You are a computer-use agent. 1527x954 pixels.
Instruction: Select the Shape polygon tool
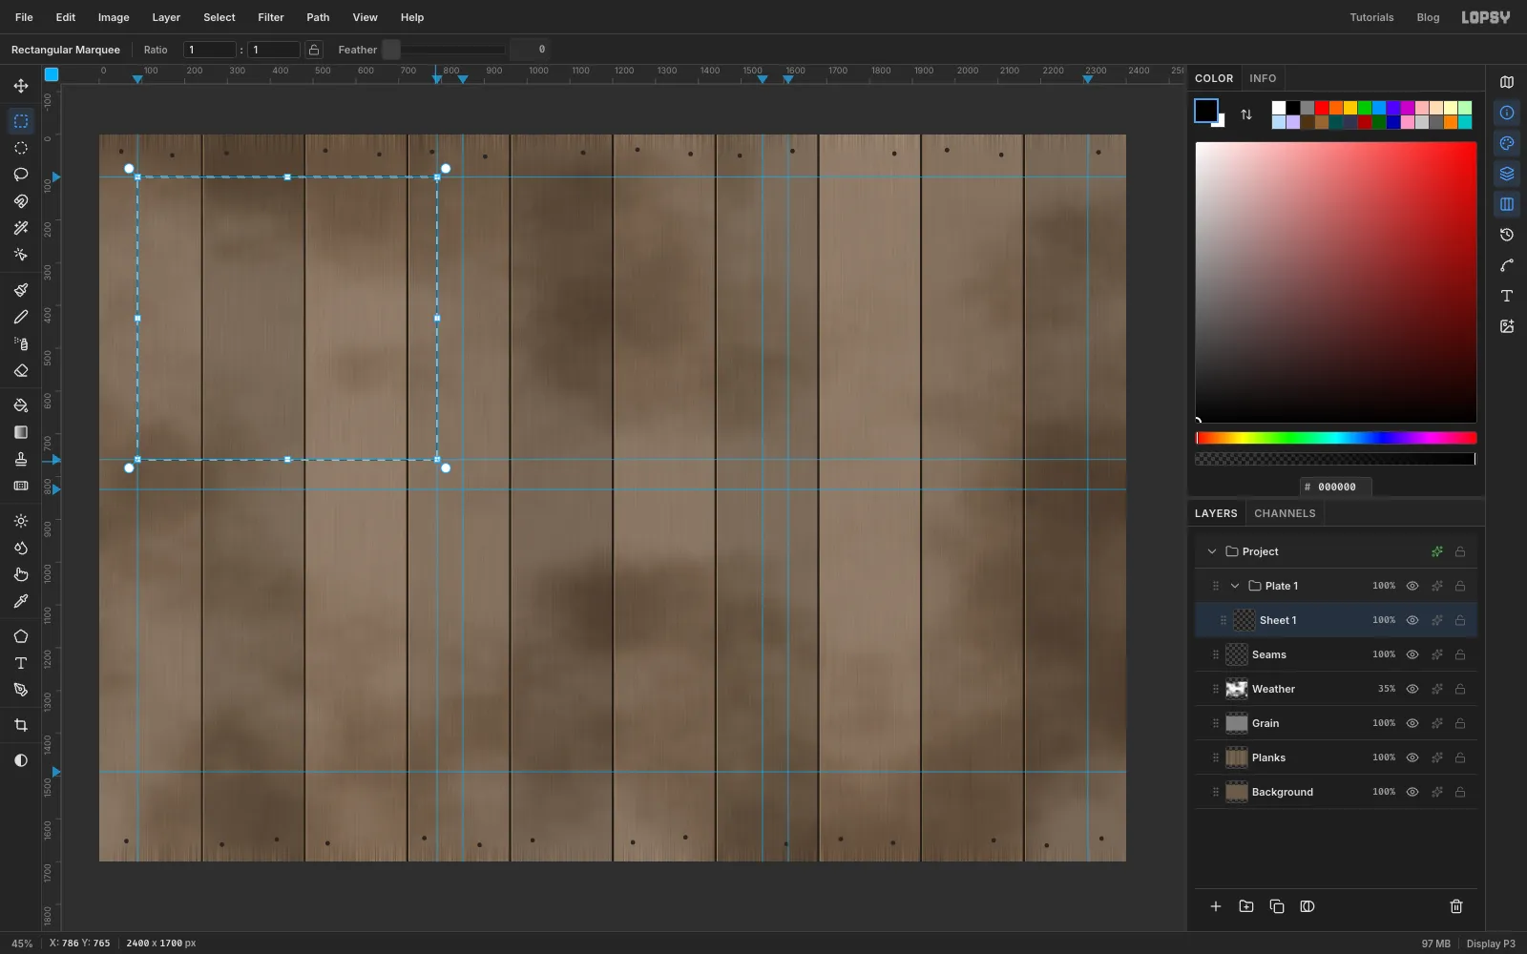pos(21,636)
